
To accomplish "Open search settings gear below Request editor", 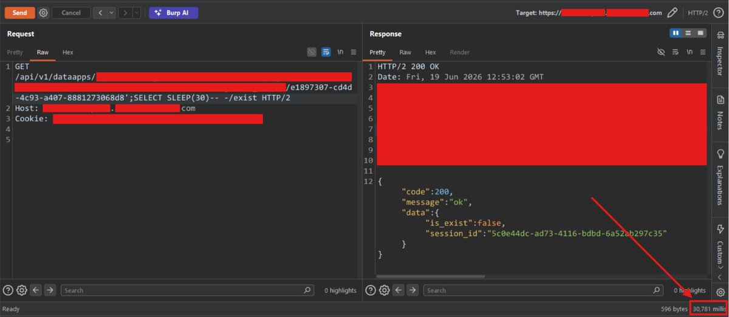I will [22, 290].
